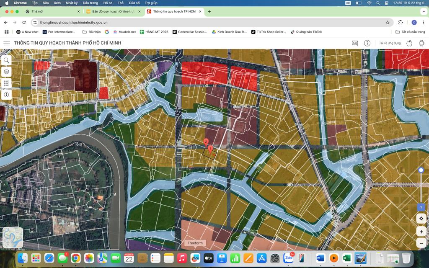Open the feedback envelope icon
Viewport: 429px width, 268px height.
(x=355, y=43)
